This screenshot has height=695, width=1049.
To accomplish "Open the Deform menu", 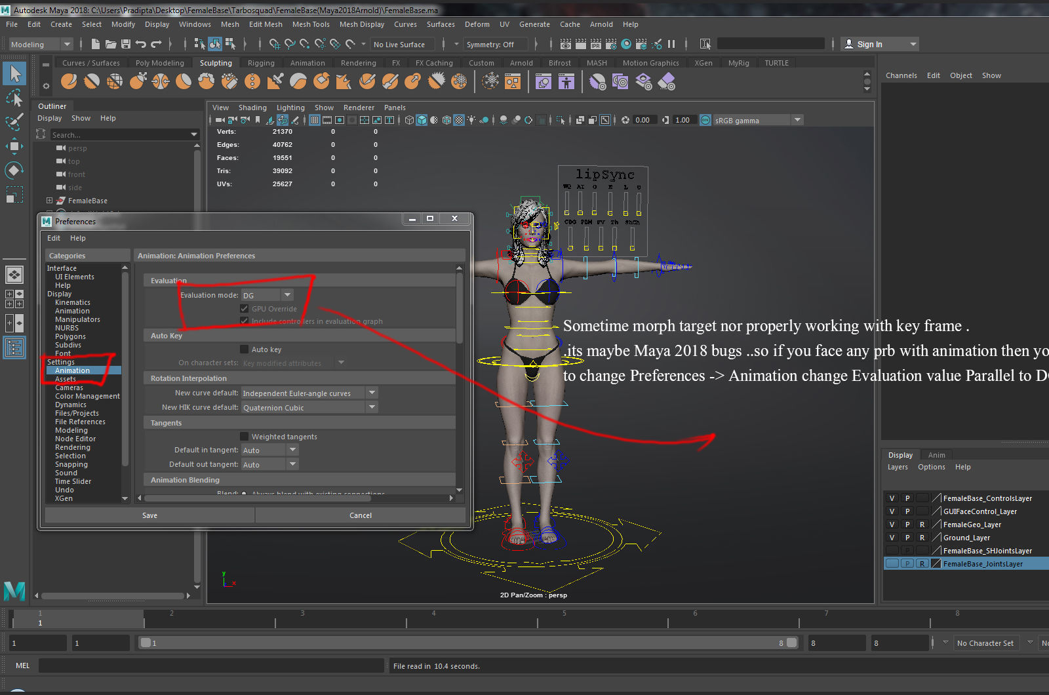I will pos(477,24).
